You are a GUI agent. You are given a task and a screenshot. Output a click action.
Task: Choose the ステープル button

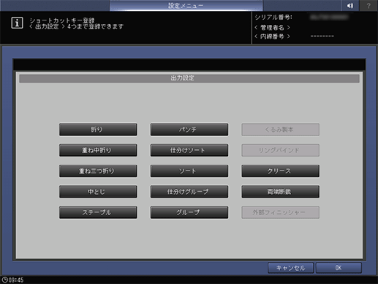(98, 212)
